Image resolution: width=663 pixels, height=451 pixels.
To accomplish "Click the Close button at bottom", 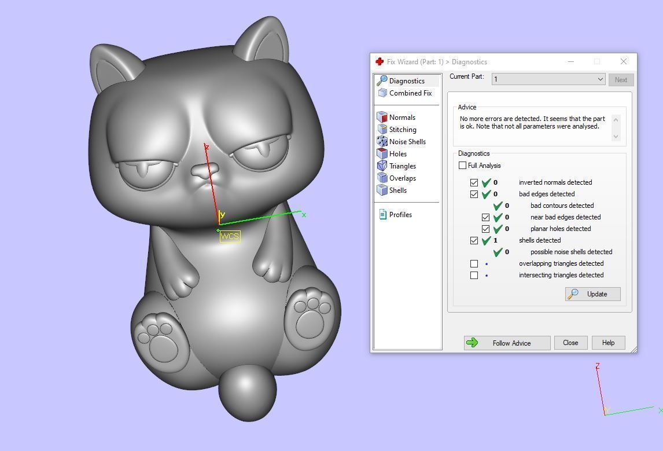I will (x=570, y=343).
